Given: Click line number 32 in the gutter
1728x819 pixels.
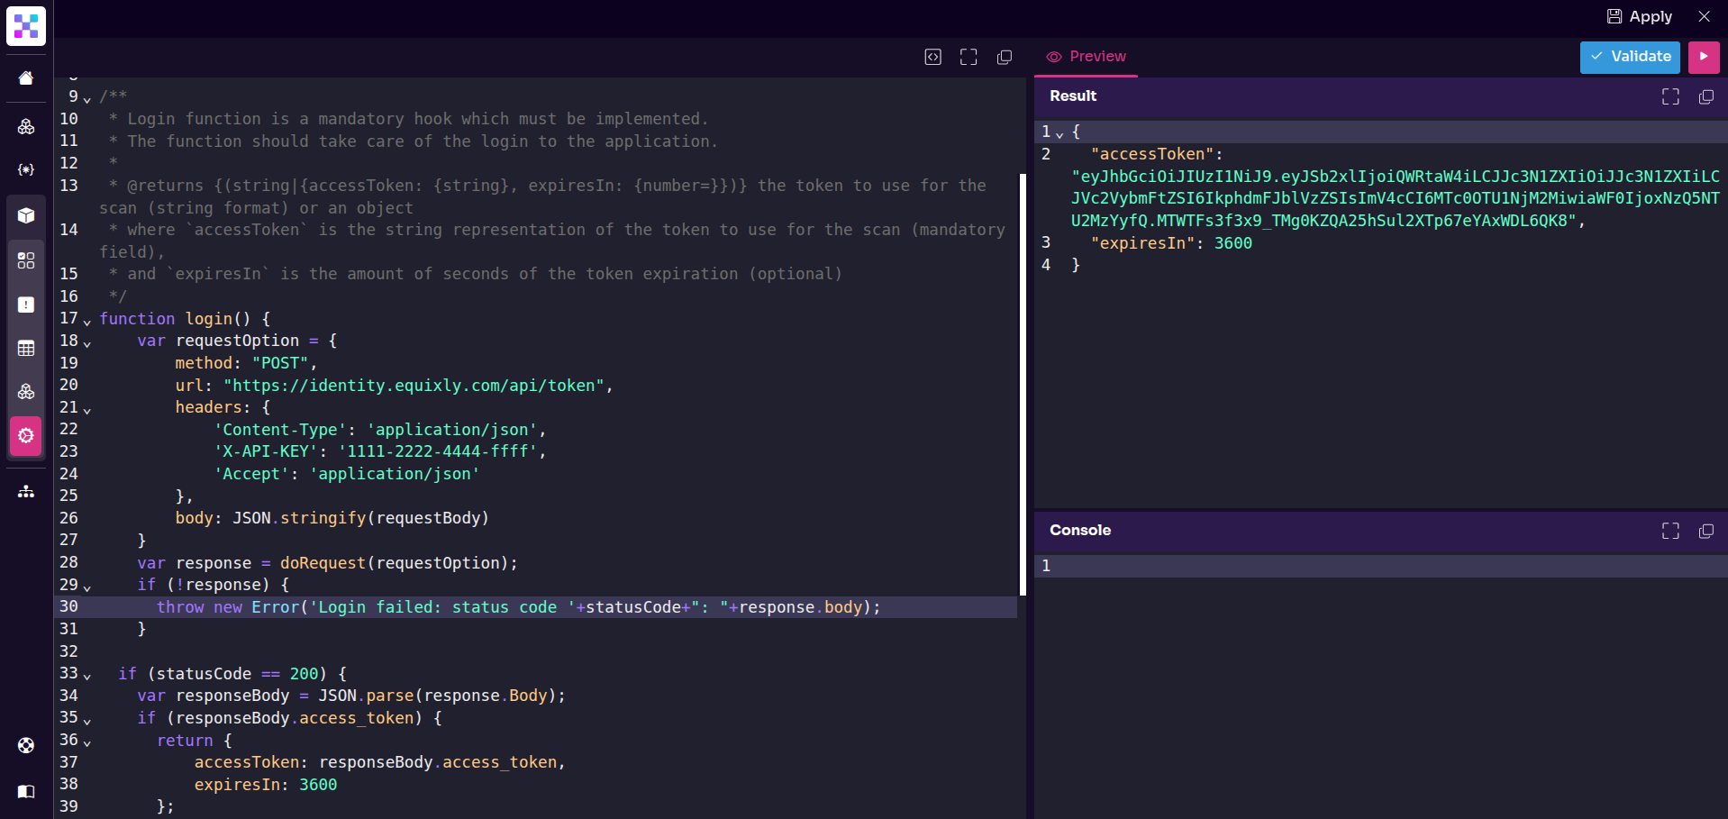Looking at the screenshot, I should (68, 651).
